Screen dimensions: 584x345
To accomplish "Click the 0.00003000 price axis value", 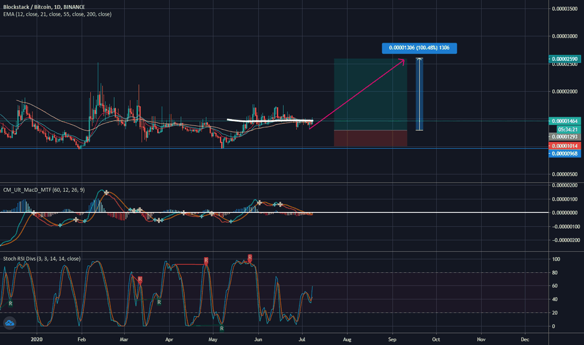I will point(565,36).
